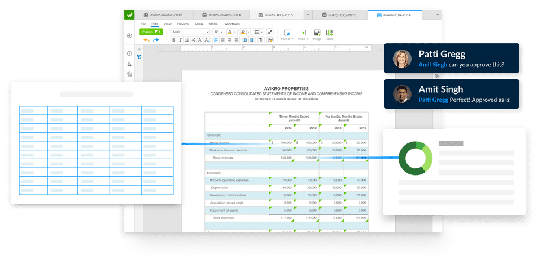
Task: Click the Property operating expenses row label
Action: (229, 180)
